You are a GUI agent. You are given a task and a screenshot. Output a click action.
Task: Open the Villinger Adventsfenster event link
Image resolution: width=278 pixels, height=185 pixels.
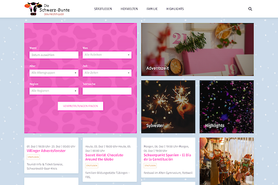[x=46, y=151]
